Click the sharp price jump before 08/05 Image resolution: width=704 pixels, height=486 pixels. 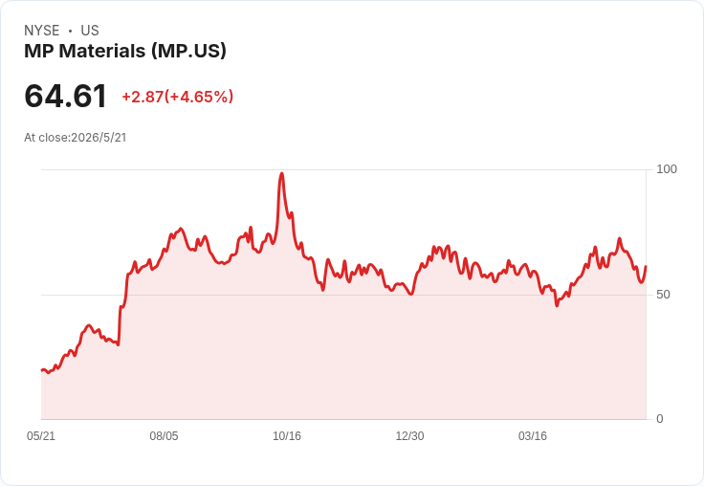pos(120,325)
